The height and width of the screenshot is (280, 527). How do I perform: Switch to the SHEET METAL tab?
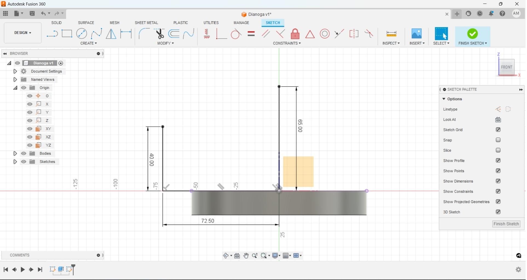(x=146, y=23)
